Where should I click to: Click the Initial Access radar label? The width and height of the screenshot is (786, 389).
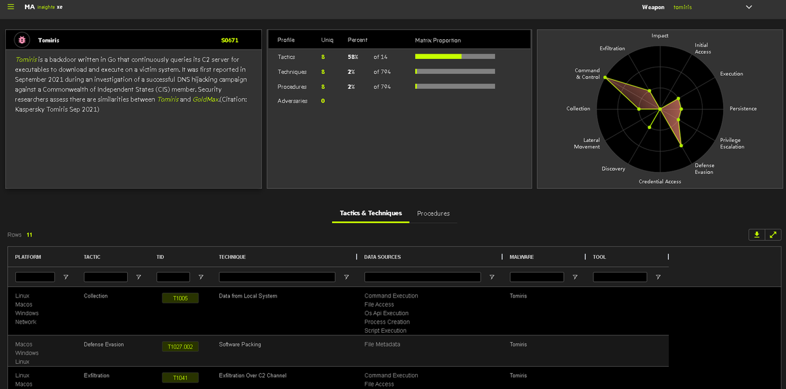tap(703, 48)
